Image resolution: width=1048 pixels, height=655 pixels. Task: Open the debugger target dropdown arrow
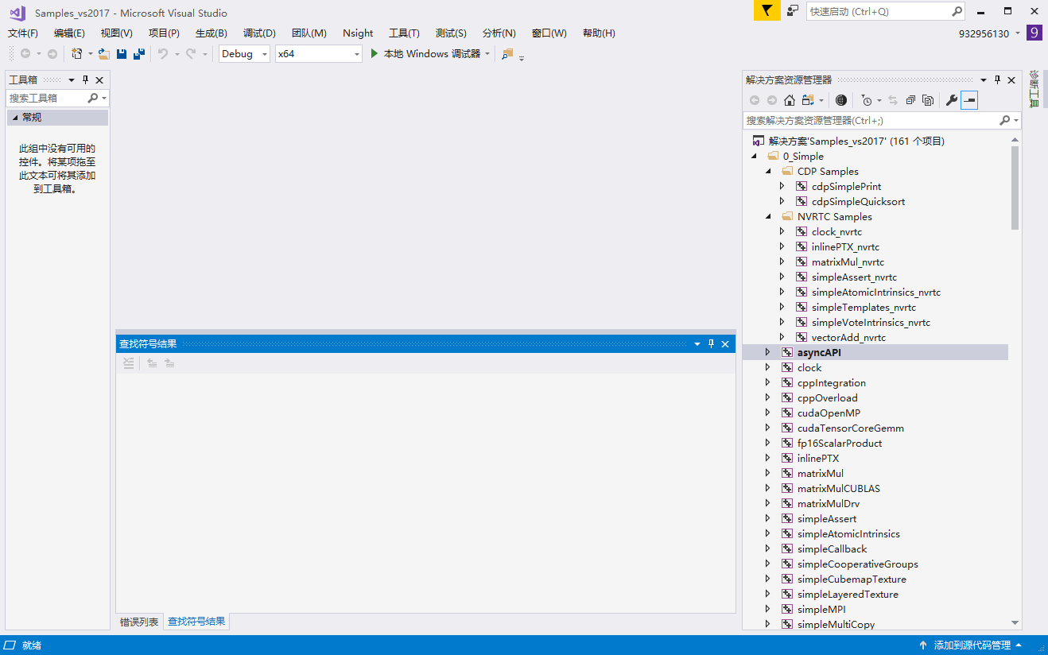[x=487, y=54]
